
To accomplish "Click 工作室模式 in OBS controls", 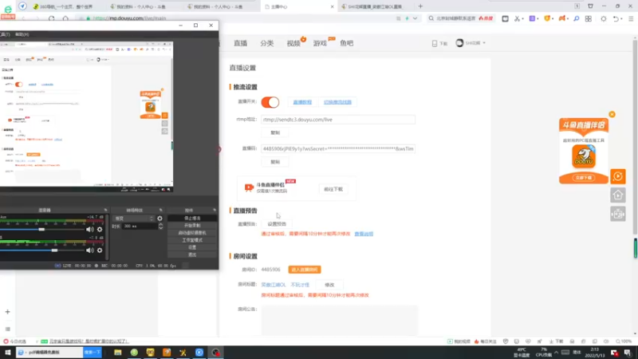I will coord(192,240).
